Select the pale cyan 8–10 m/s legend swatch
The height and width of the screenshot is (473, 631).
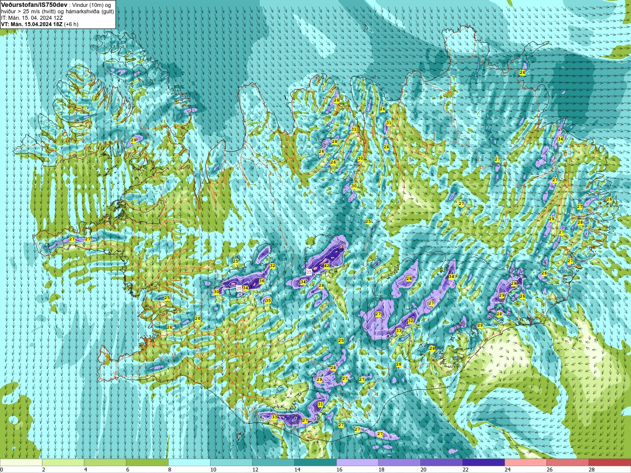[x=189, y=463]
